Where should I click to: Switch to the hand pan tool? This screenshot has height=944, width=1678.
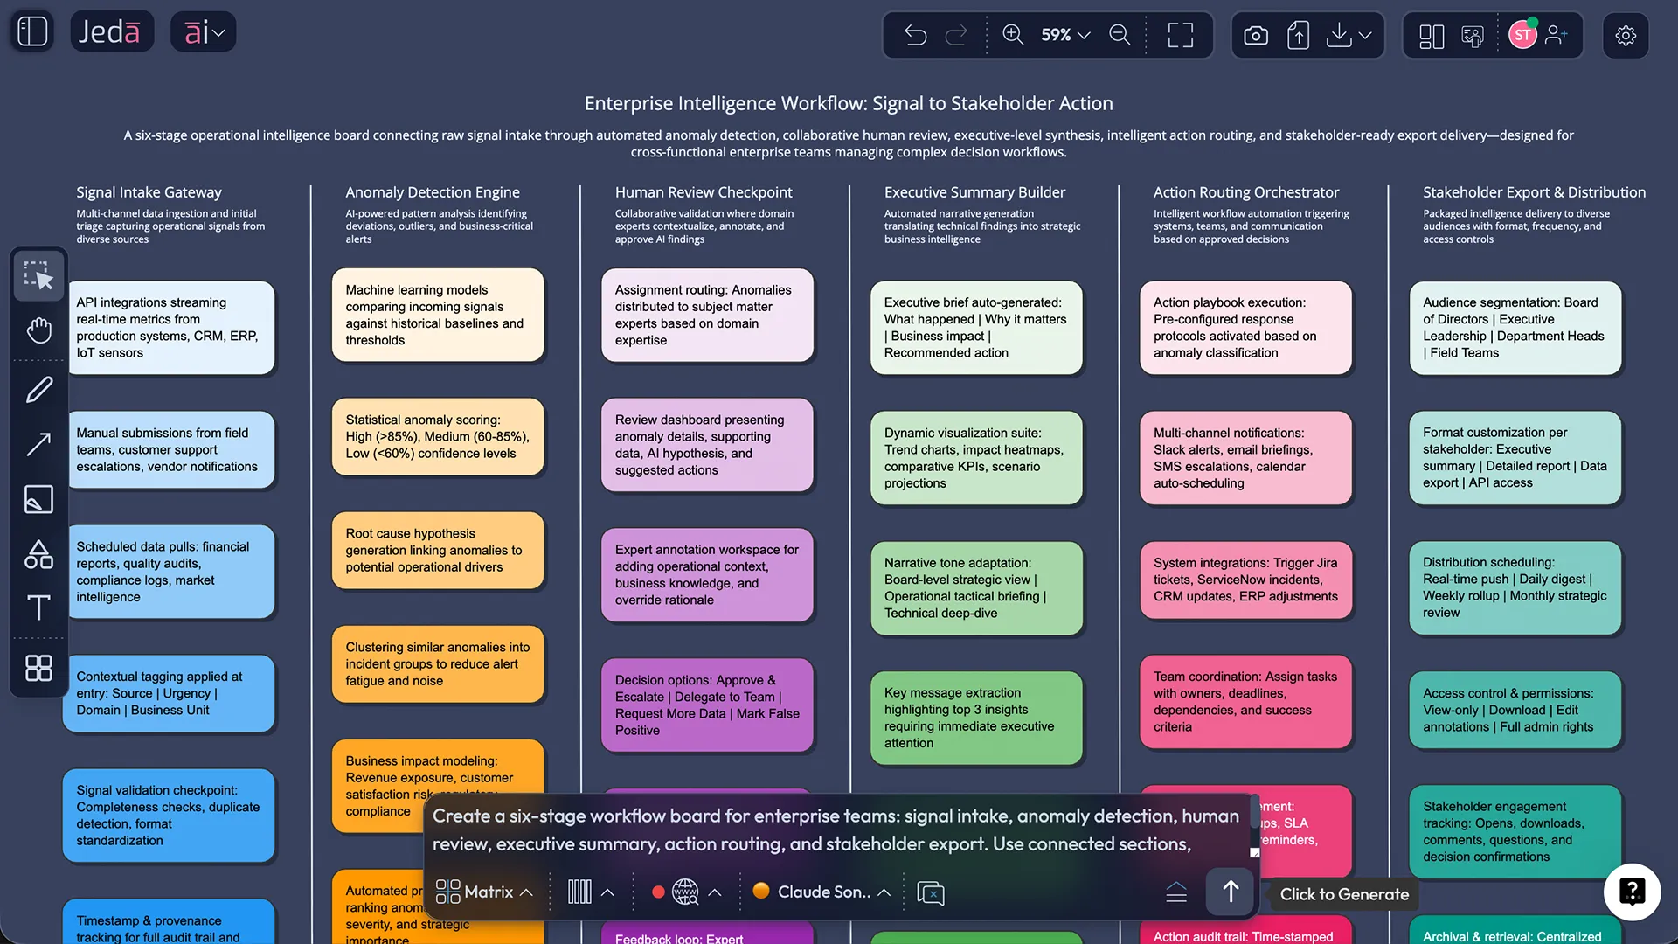pyautogui.click(x=38, y=330)
